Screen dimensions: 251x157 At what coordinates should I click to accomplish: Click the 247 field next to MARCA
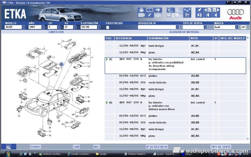(x=243, y=27)
